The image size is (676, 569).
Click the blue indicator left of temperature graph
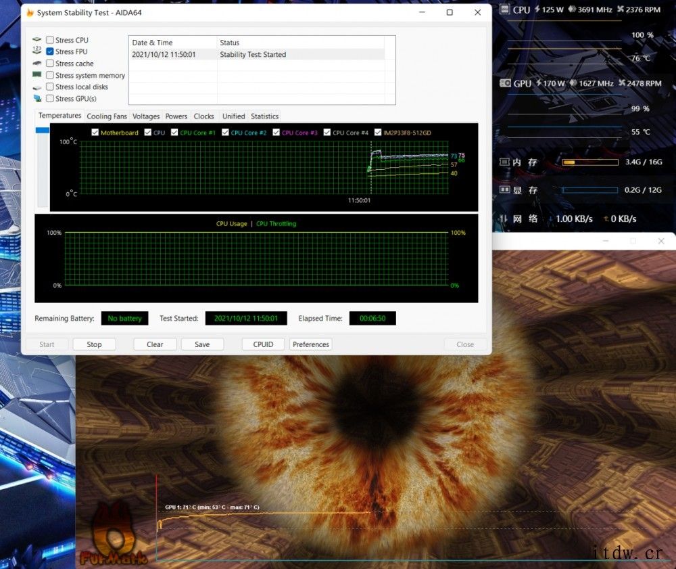(x=42, y=130)
